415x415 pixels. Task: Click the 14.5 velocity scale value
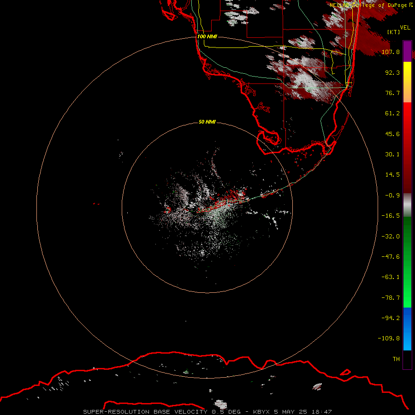click(x=392, y=175)
